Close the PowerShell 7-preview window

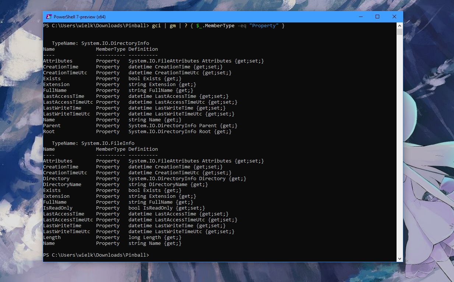pyautogui.click(x=394, y=17)
